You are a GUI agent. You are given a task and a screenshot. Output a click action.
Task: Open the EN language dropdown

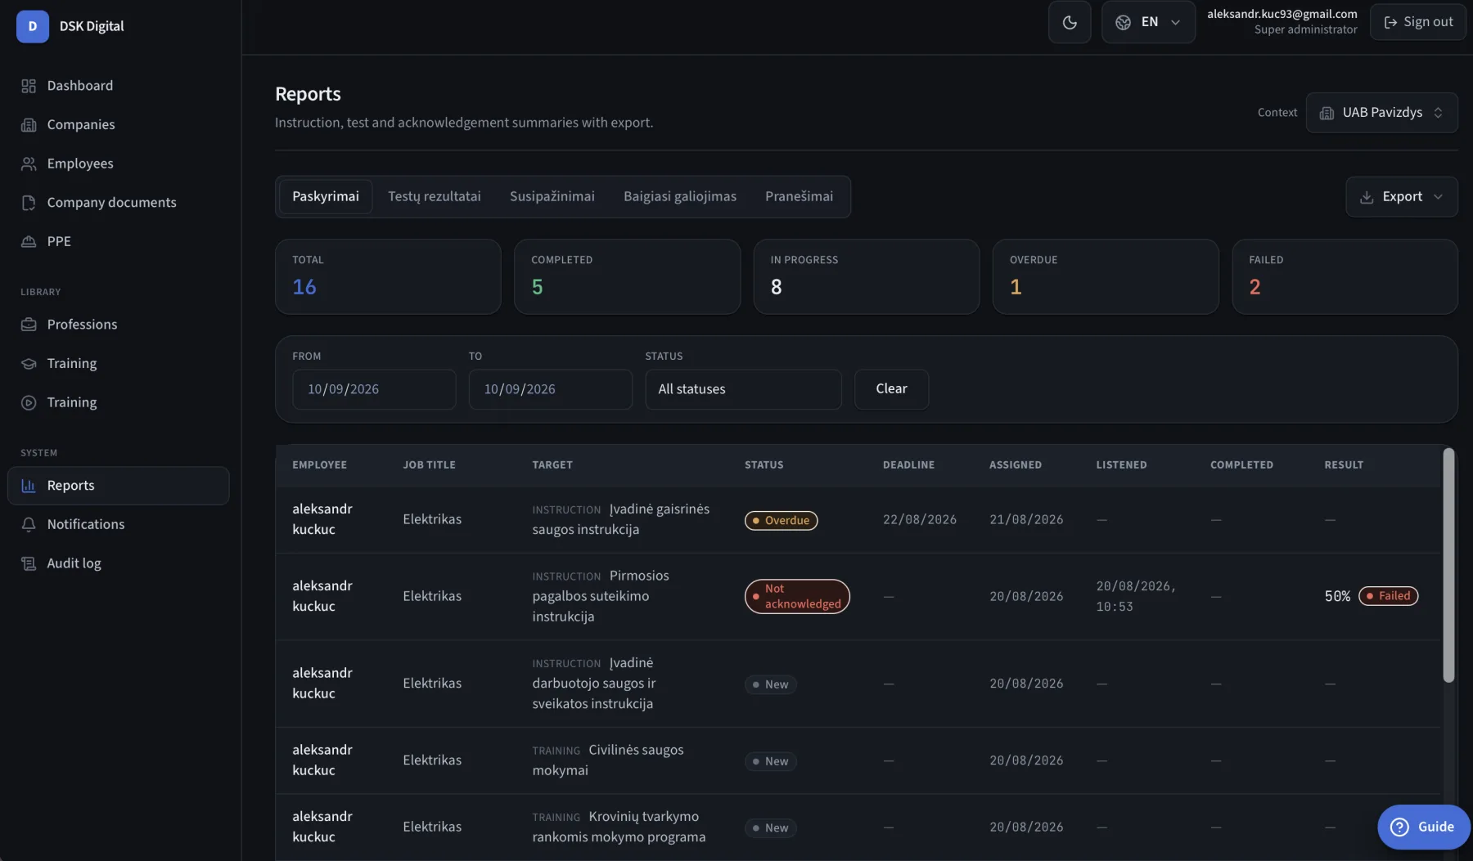[1148, 22]
